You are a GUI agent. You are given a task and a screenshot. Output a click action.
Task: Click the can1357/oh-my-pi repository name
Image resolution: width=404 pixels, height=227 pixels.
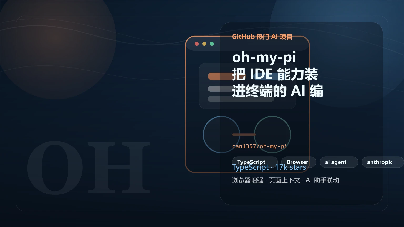(260, 146)
